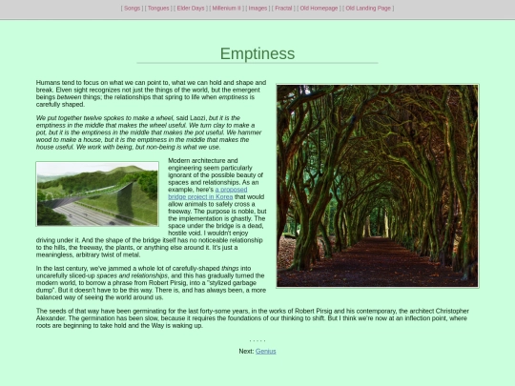Open the Next page link Genius

click(x=266, y=351)
